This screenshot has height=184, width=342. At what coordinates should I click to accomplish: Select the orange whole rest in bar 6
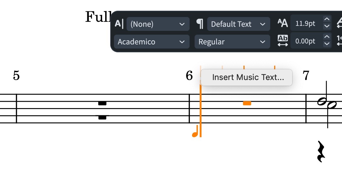(x=247, y=103)
